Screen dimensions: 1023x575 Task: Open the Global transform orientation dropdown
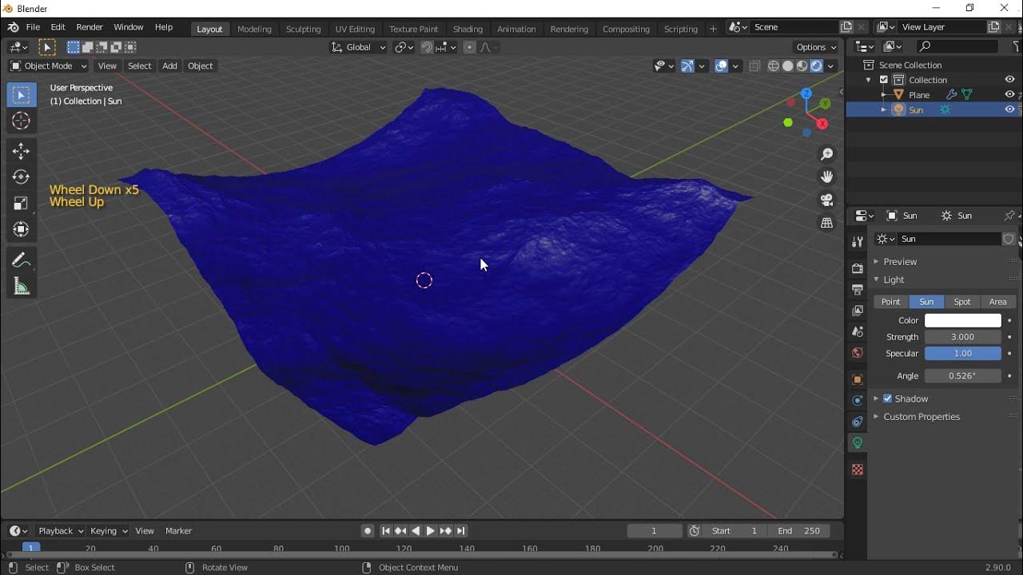pos(359,47)
